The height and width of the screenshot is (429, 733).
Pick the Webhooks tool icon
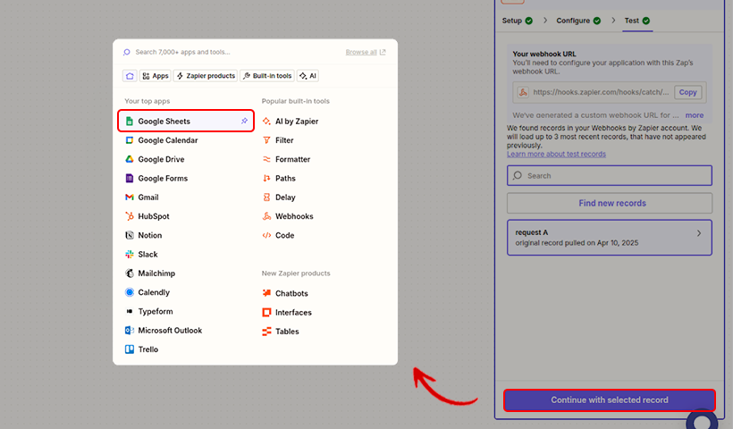coord(266,216)
